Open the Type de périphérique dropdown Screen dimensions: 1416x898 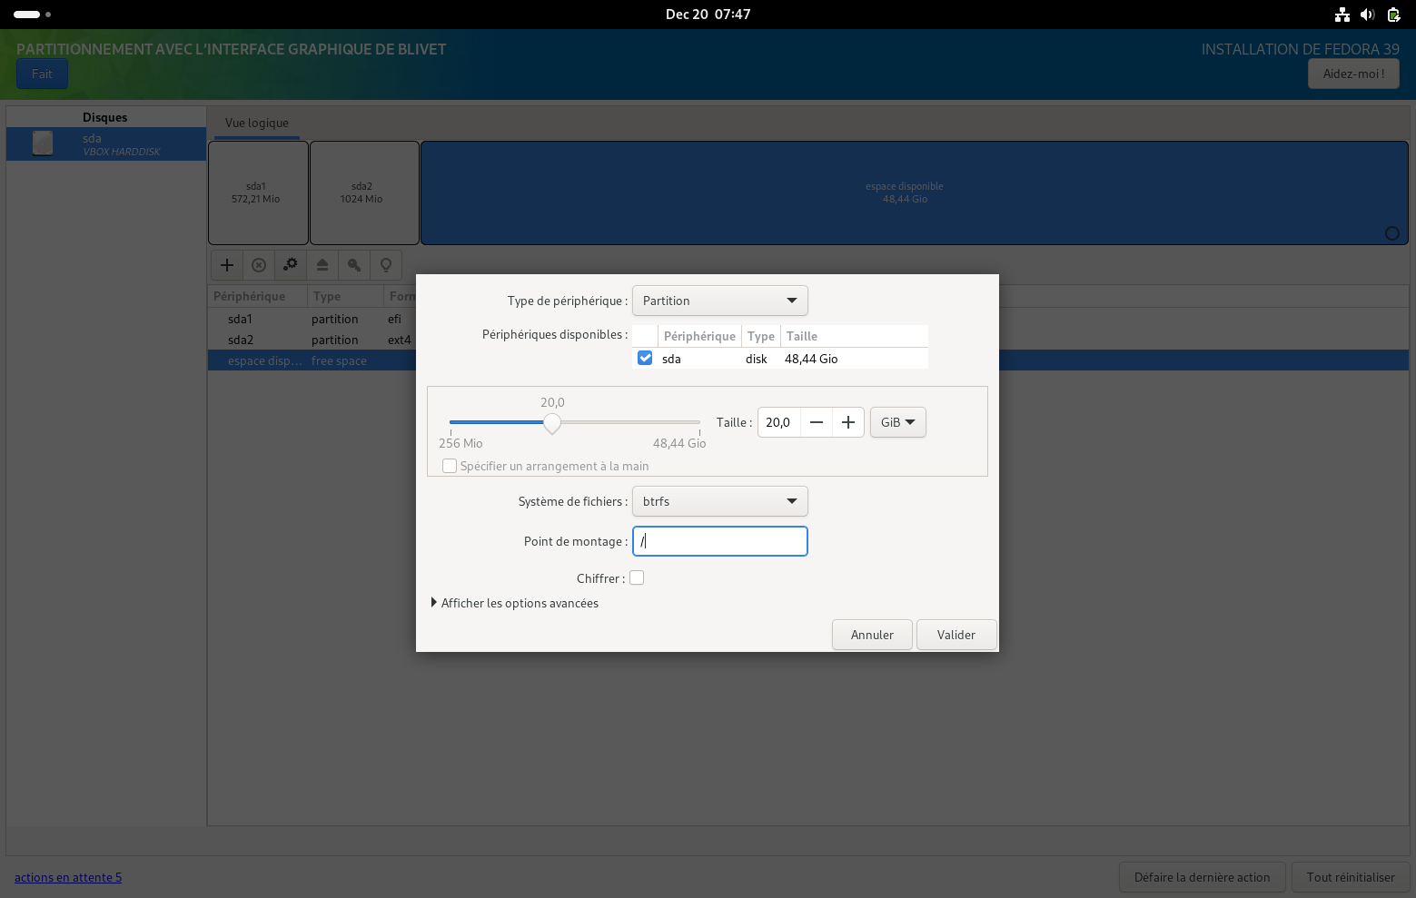coord(719,301)
